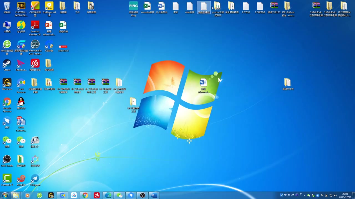
Task: Open 腾讯QQ desktop shortcut
Action: pyautogui.click(x=21, y=104)
